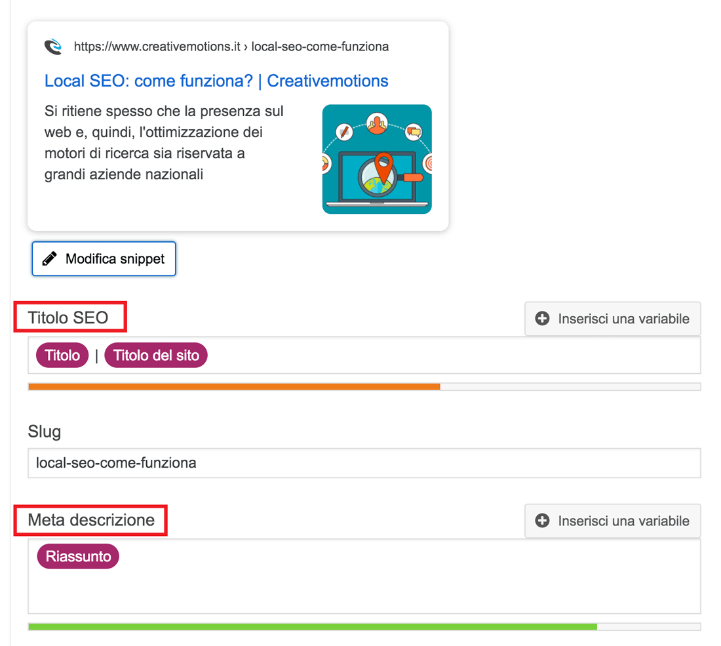This screenshot has width=721, height=646.
Task: Click the Local SEO preview thumbnail image
Action: pyautogui.click(x=377, y=159)
